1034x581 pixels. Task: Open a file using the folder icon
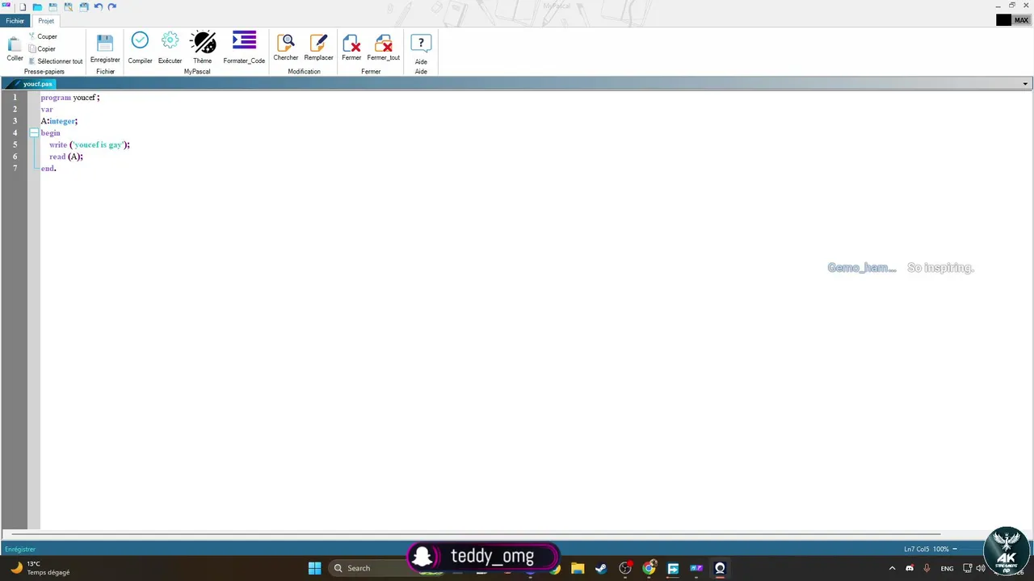(x=37, y=6)
